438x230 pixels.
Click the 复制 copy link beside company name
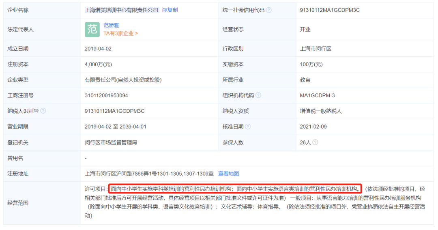(170, 10)
